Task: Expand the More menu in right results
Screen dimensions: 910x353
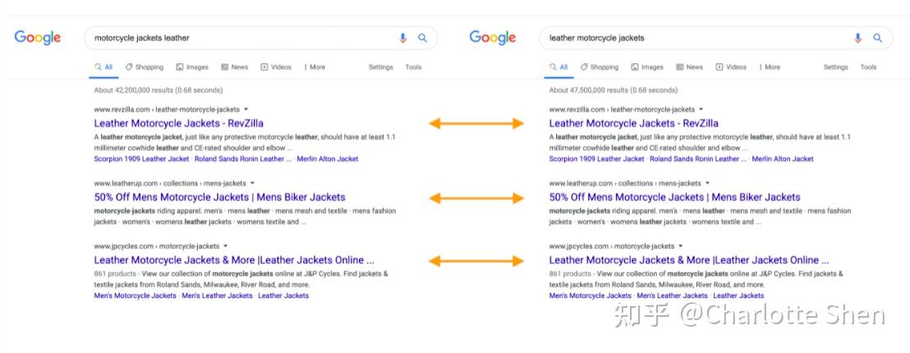Action: [770, 67]
